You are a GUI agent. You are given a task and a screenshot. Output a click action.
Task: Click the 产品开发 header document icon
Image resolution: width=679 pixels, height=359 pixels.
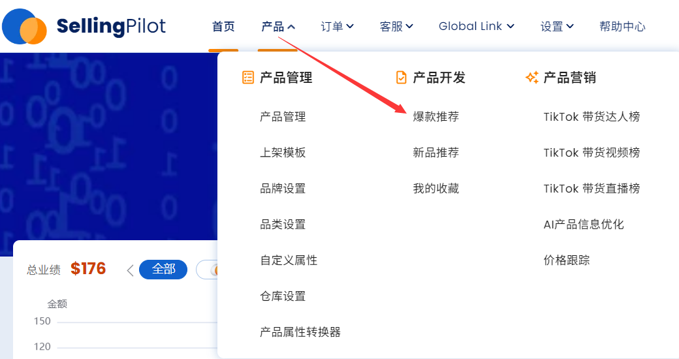(x=402, y=78)
